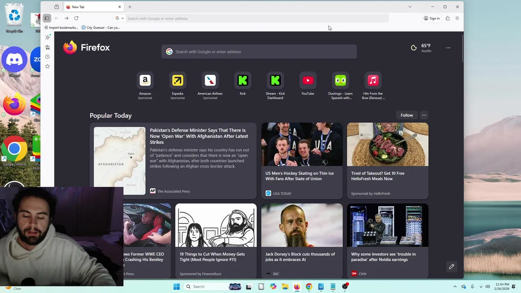The width and height of the screenshot is (521, 293).
Task: Open Discord desktop shortcut
Action: 14,62
